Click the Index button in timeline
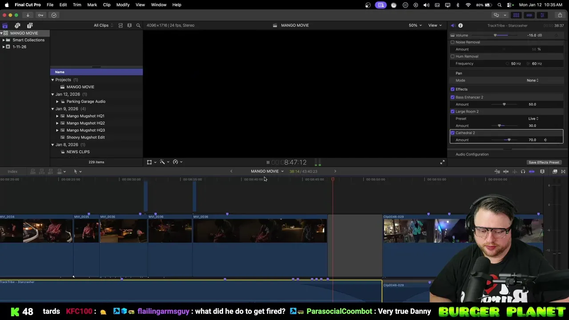569x320 pixels. click(x=12, y=172)
